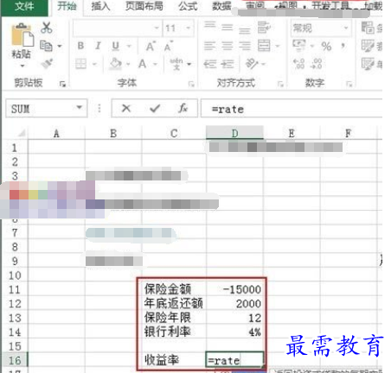
Task: Select row 11 header
Action: (15, 289)
